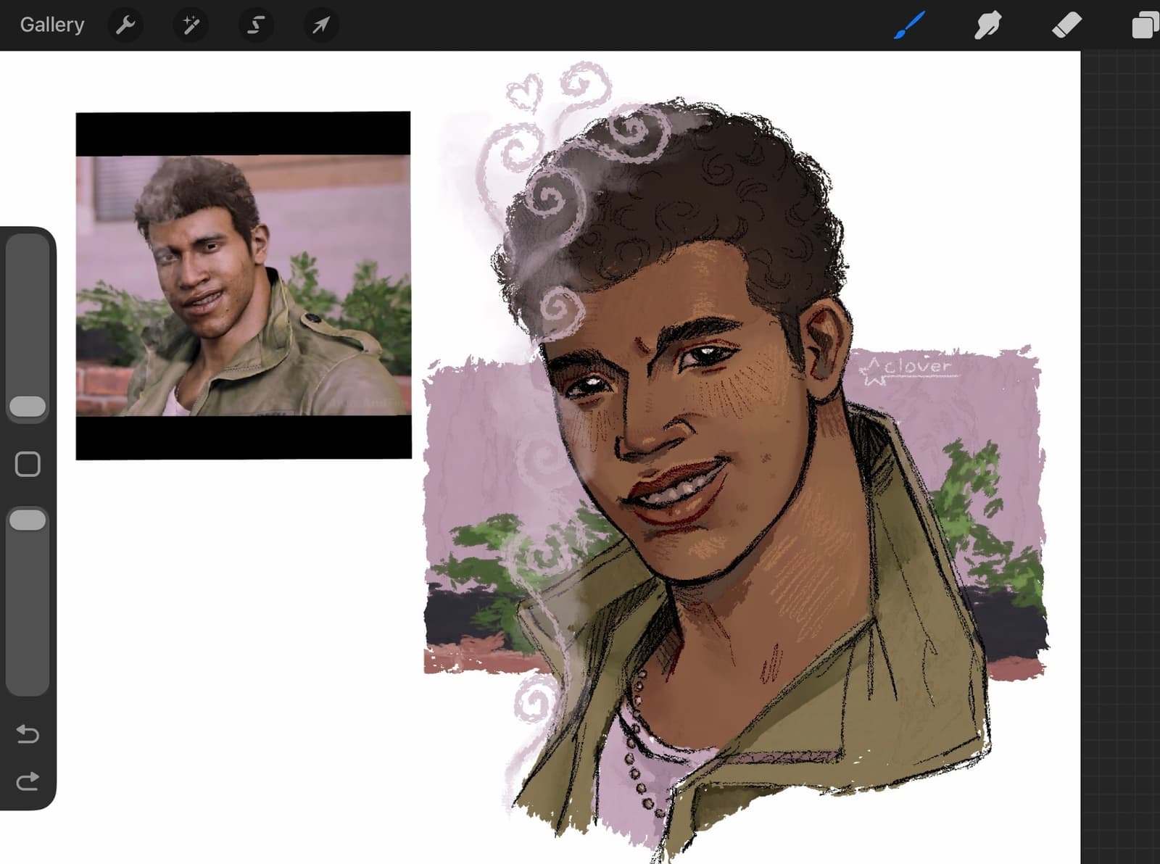Select the Eraser tool

coord(1066,25)
